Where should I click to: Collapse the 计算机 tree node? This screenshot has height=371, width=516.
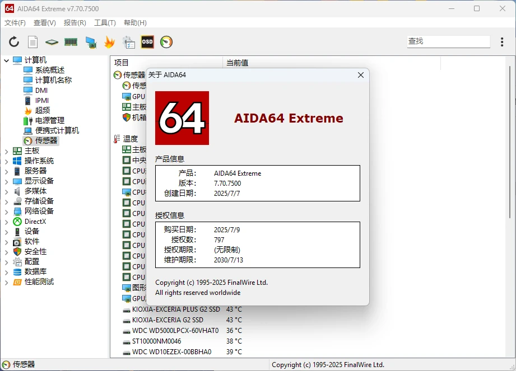6,60
